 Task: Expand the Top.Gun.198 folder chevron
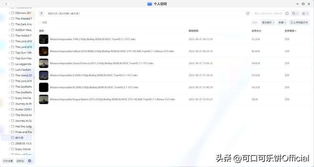click(9, 52)
